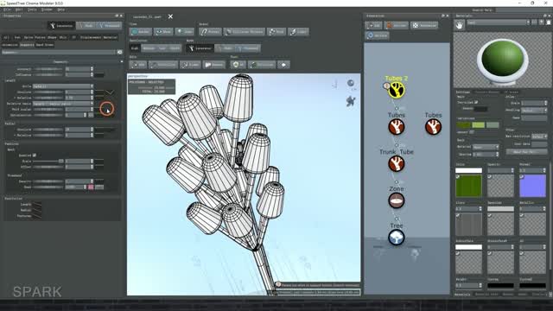Open the Style dropdown in Length section
This screenshot has width=553, height=311.
click(x=63, y=86)
